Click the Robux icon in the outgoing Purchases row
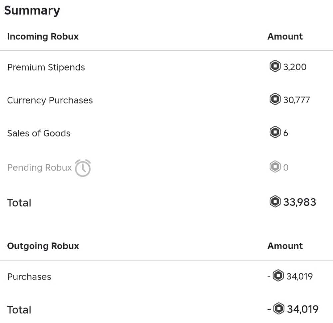Image resolution: width=333 pixels, height=323 pixels. (x=278, y=276)
